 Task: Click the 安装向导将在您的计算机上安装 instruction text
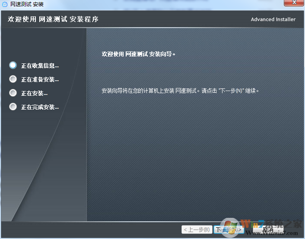180,91
